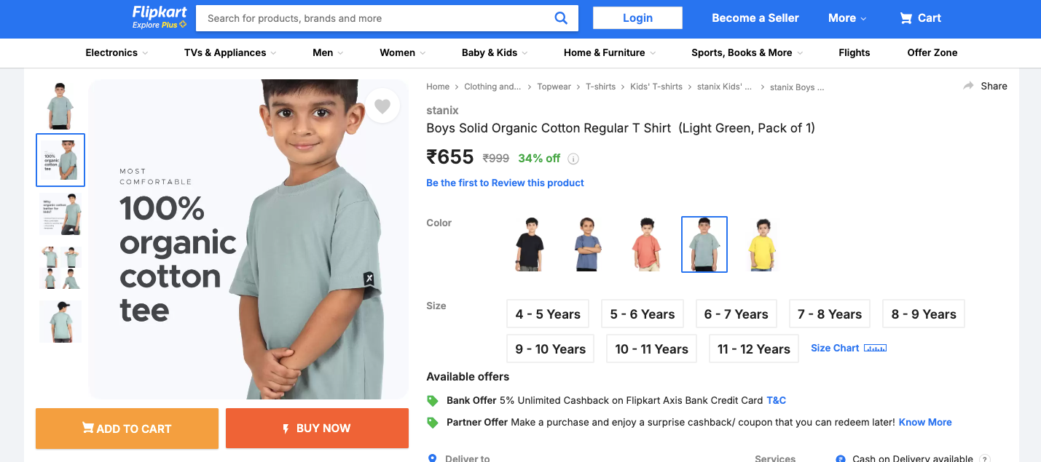Expand the Electronics category dropdown
1041x462 pixels.
coord(117,53)
